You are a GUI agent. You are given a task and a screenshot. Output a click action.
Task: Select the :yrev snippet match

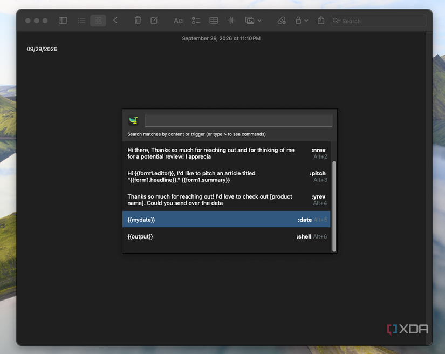[227, 200]
